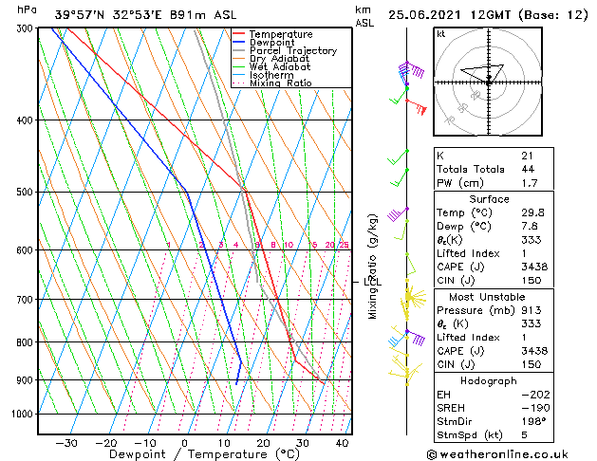Viewport: 597px width, 461px height.
Task: Click the 1000 hPa pressure axis label
Action: point(25,414)
